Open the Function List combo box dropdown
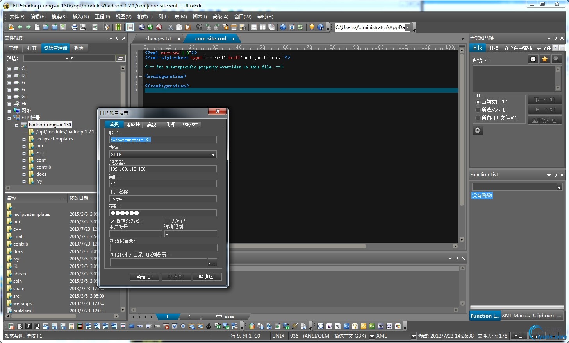The width and height of the screenshot is (569, 343). tap(559, 187)
